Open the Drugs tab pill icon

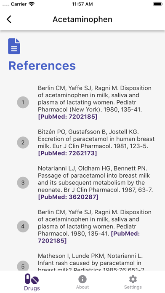32,279
